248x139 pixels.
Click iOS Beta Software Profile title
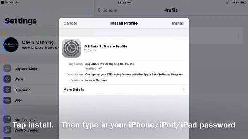click(105, 46)
